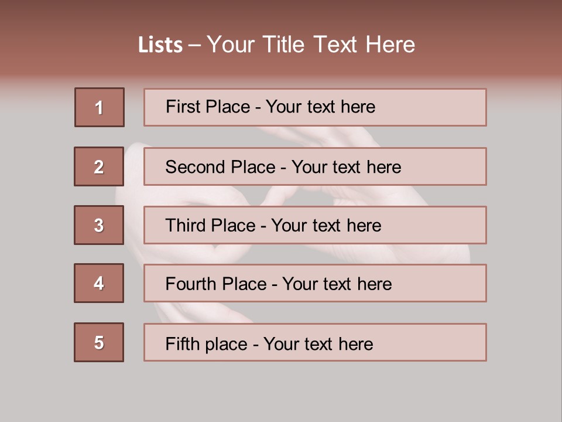The width and height of the screenshot is (562, 422).
Task: Click the number 5 square
Action: tap(99, 342)
